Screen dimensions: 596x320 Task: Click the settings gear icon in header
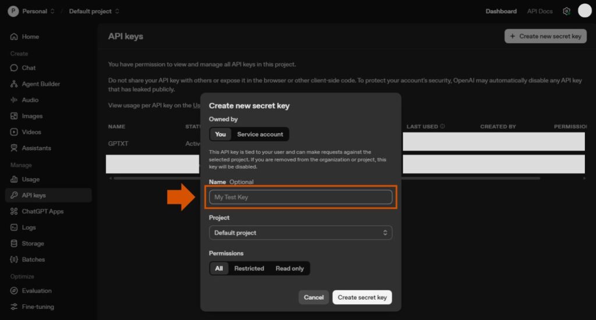pyautogui.click(x=566, y=11)
